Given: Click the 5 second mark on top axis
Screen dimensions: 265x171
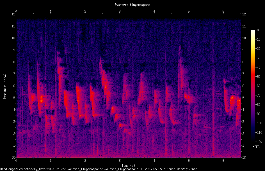Looking at the screenshot, I should click(189, 11).
